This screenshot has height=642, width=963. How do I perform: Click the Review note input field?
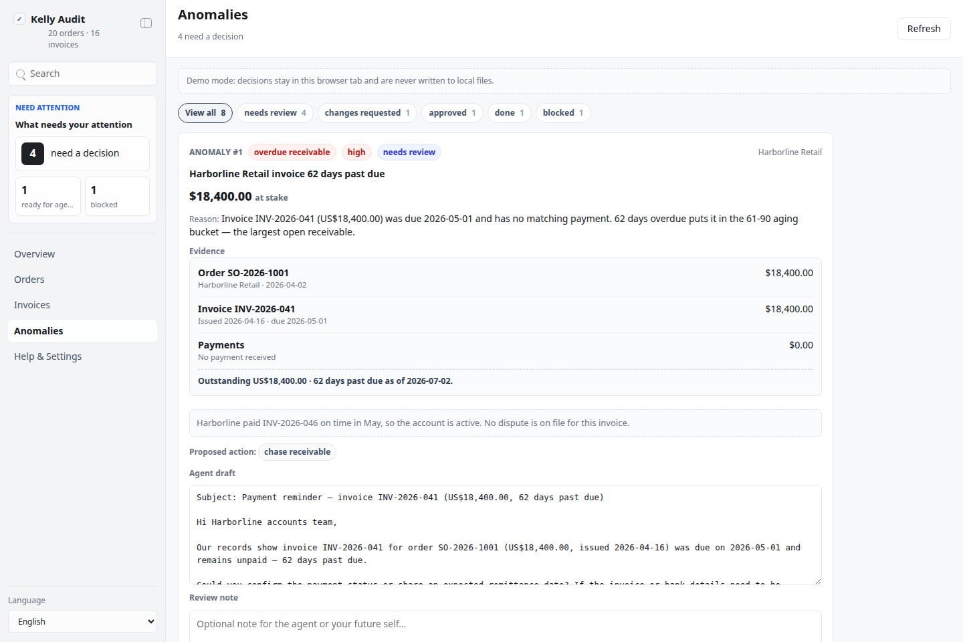click(506, 626)
